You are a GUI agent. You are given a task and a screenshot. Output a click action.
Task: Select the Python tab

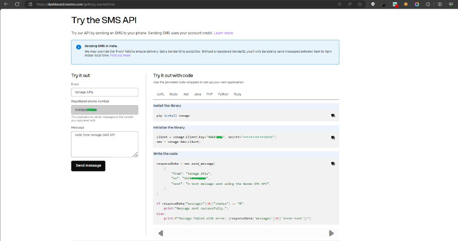(x=223, y=94)
